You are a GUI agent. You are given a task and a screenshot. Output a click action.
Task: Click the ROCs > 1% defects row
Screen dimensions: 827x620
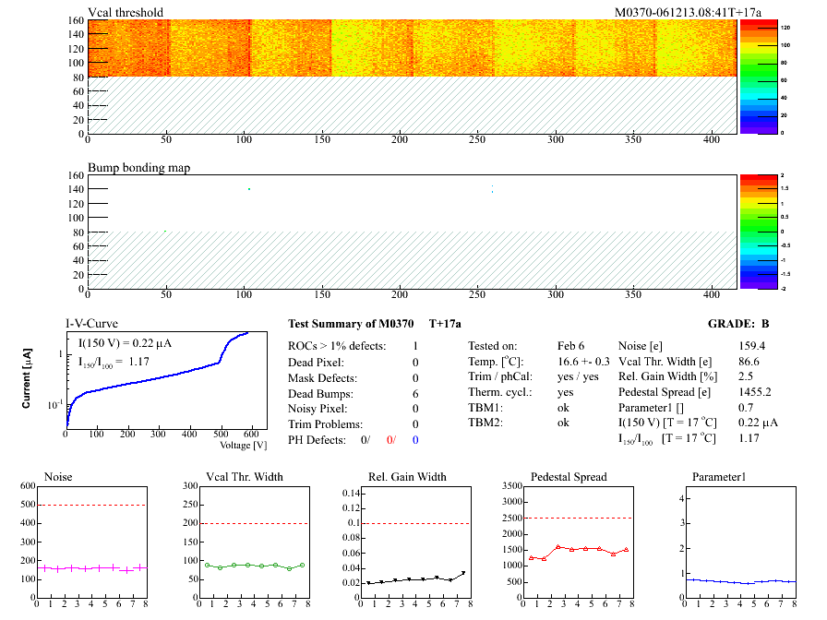click(337, 346)
